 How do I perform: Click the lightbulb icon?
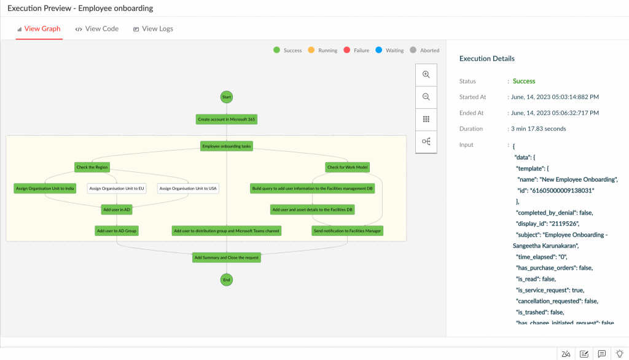coord(620,354)
